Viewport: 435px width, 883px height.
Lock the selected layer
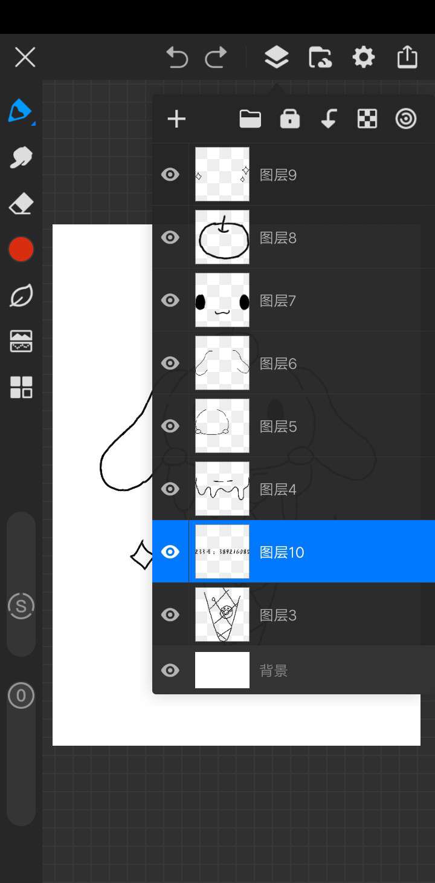pos(290,119)
